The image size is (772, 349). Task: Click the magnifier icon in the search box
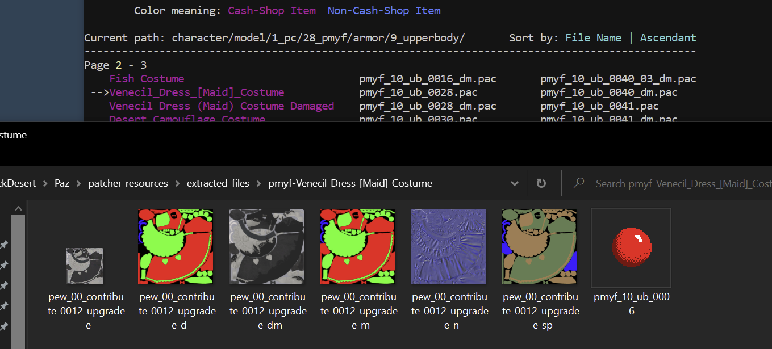pyautogui.click(x=579, y=183)
